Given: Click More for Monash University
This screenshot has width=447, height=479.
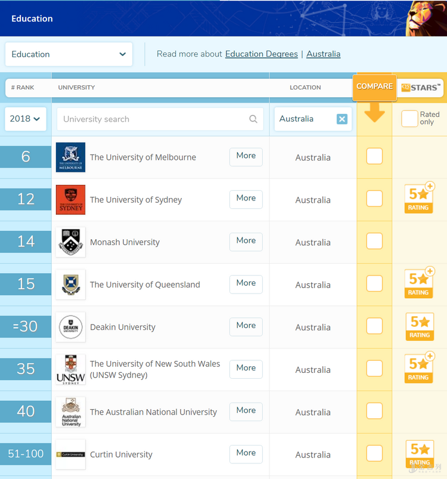Looking at the screenshot, I should (246, 242).
